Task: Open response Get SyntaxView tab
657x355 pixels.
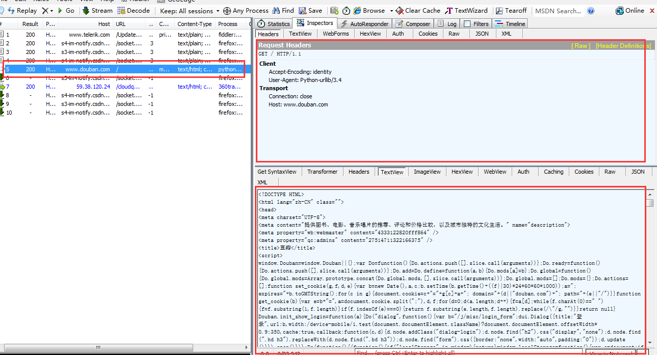Action: click(277, 172)
